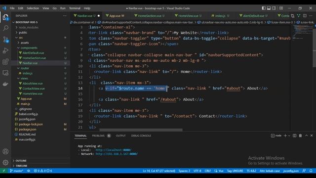Close the terminal panel
Screen dimensions: 316x178
[x=312, y=135]
